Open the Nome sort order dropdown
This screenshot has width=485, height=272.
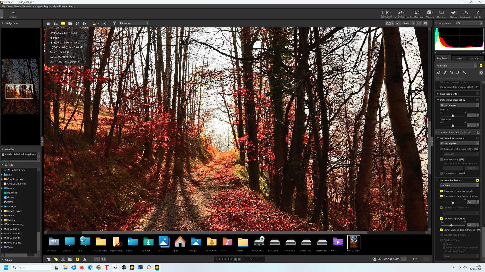point(134,23)
